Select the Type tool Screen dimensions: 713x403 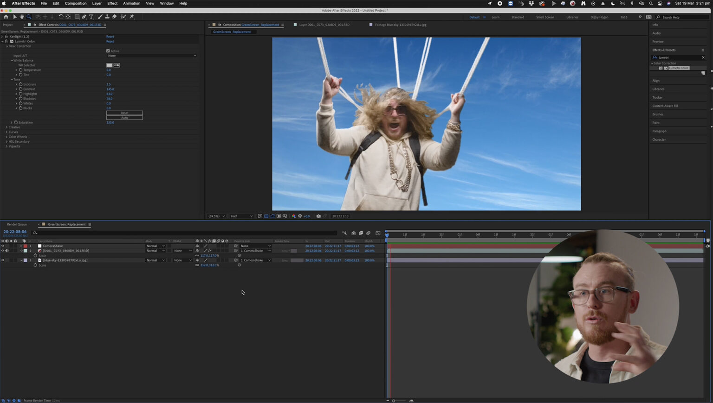tap(91, 17)
